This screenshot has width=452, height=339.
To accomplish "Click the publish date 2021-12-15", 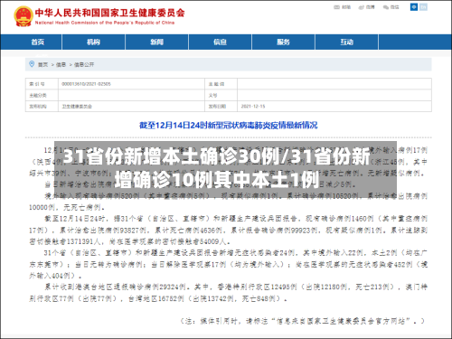I will [253, 106].
